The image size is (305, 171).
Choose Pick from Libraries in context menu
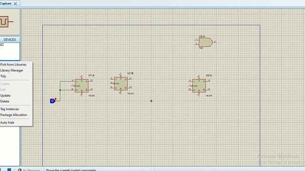(x=13, y=65)
